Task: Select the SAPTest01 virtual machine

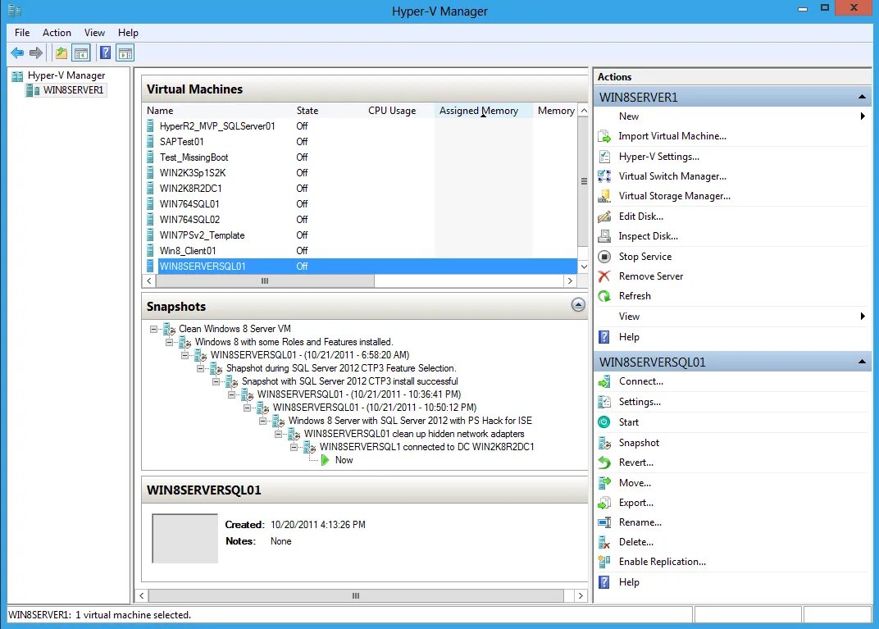Action: [x=361, y=142]
